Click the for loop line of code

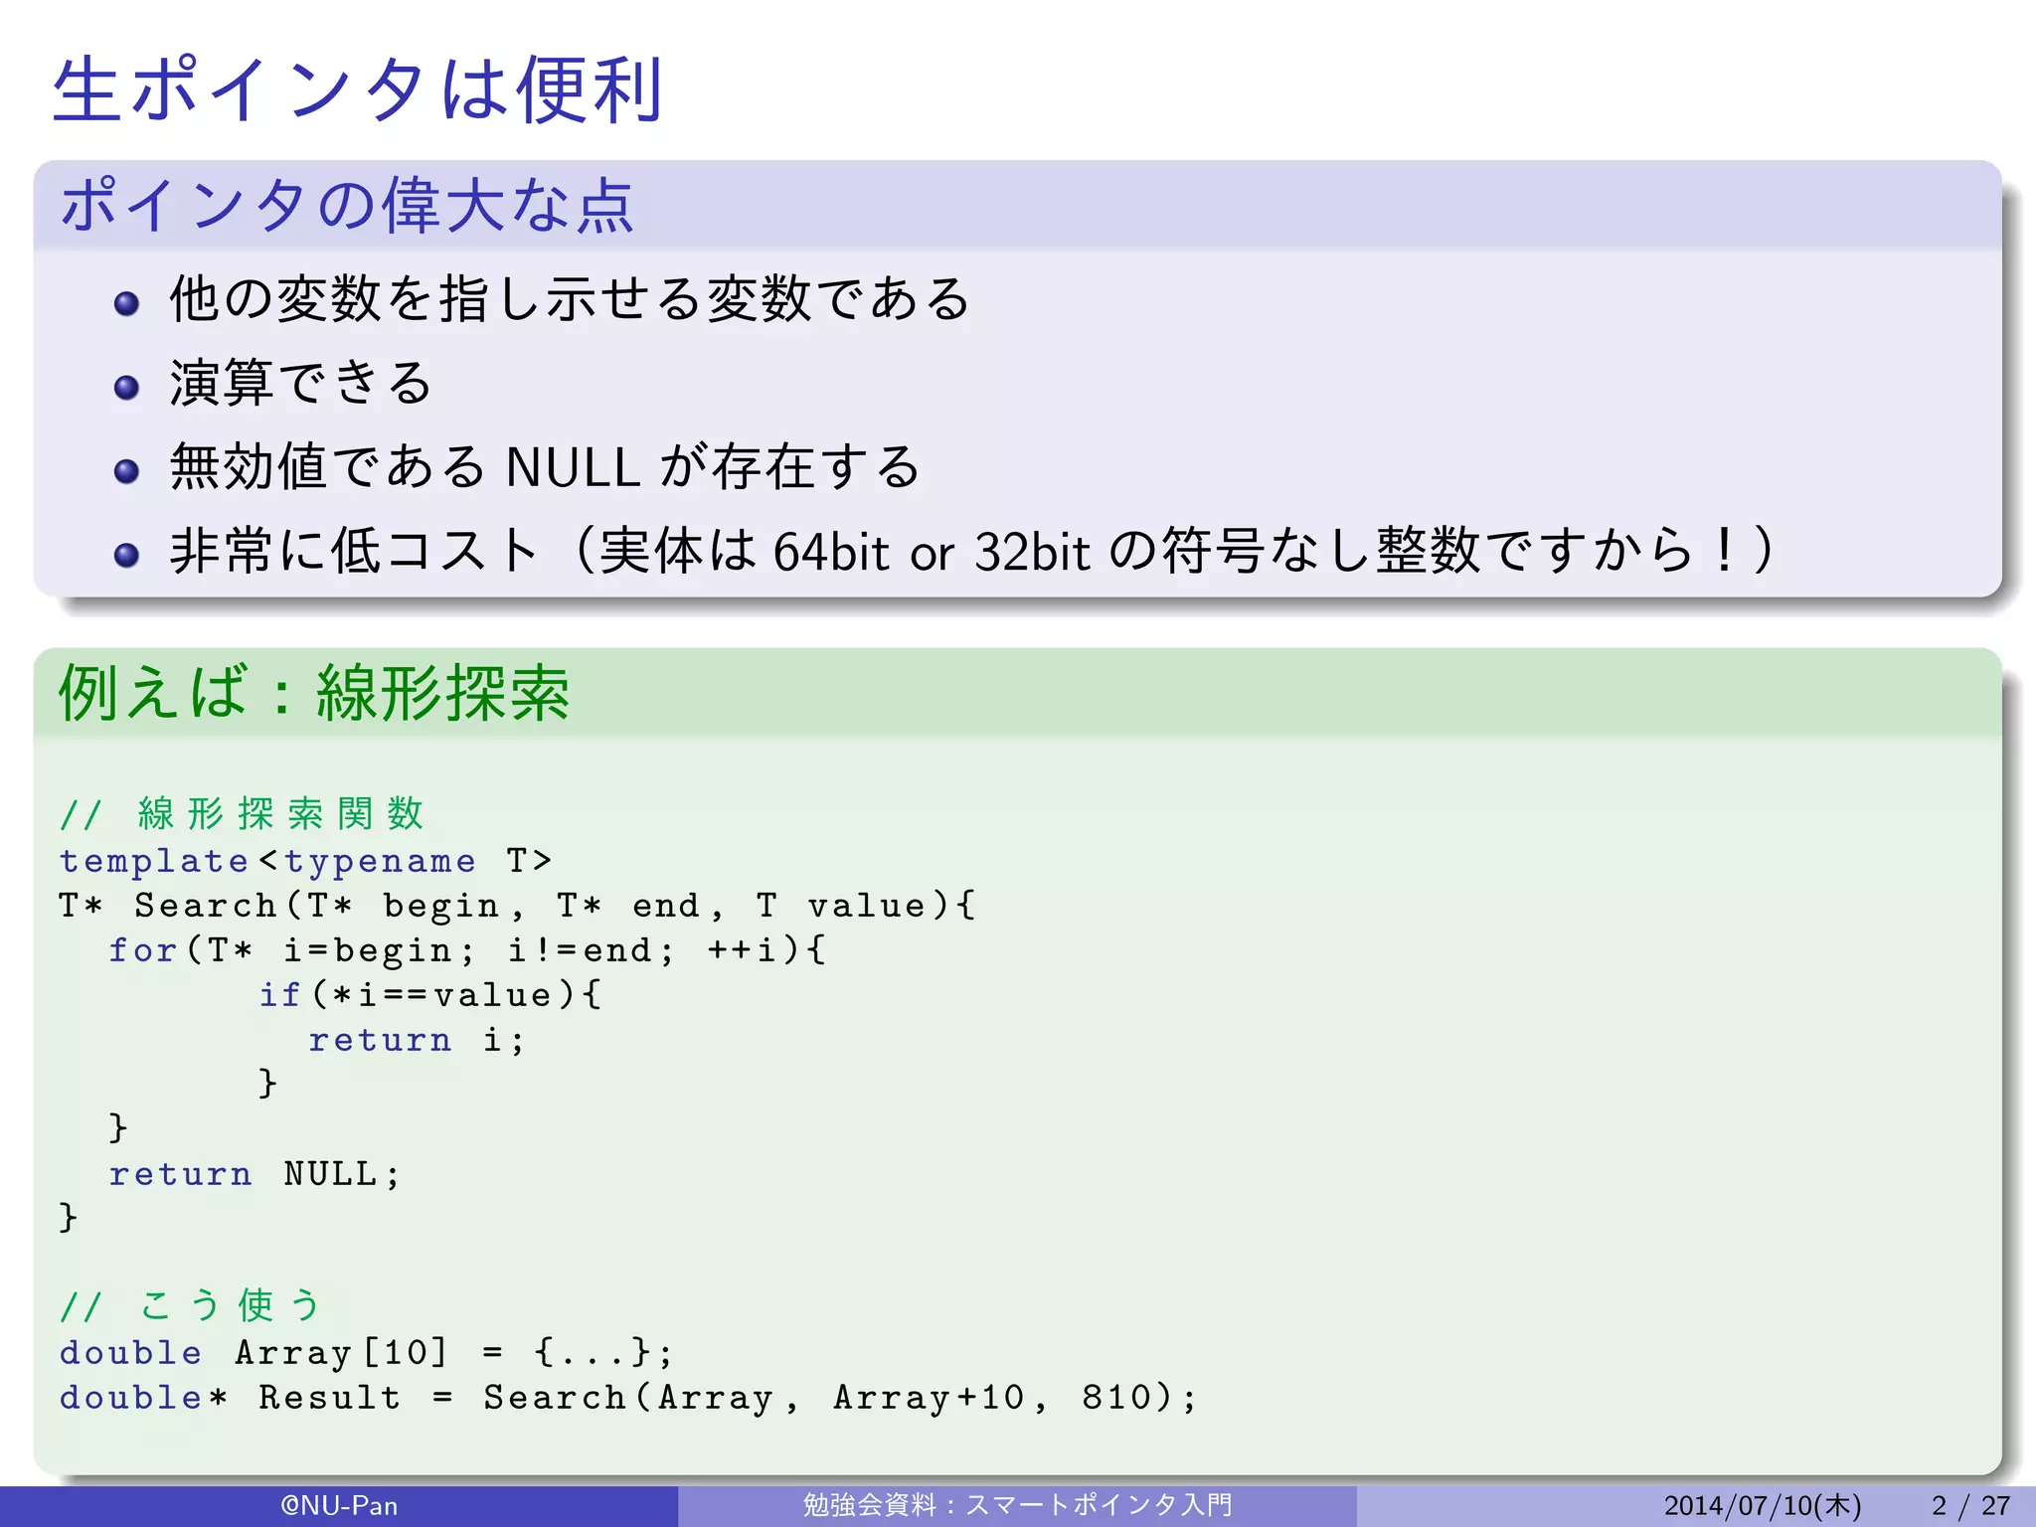(467, 950)
